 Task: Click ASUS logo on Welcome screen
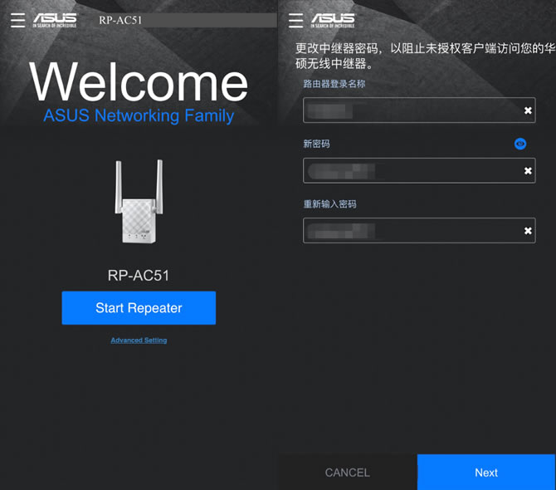(55, 20)
